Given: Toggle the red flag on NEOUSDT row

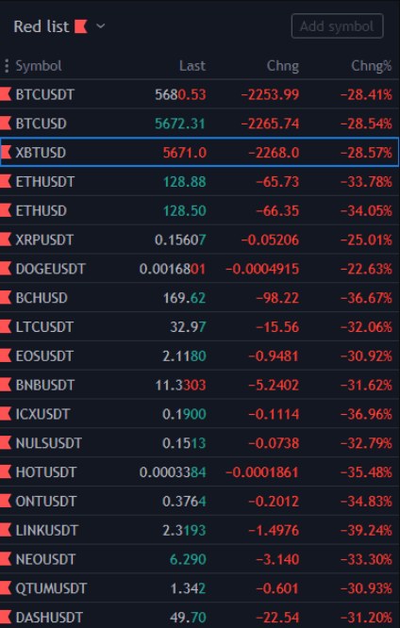Looking at the screenshot, I should [x=6, y=559].
